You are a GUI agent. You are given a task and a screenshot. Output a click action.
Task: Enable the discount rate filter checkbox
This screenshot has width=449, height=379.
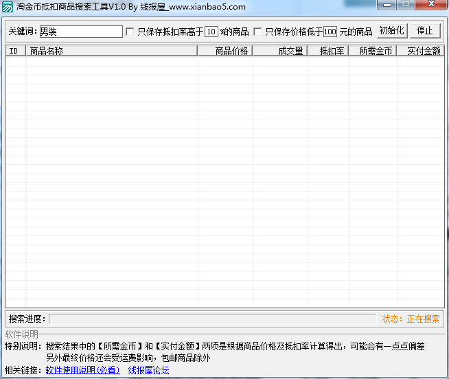(x=130, y=32)
